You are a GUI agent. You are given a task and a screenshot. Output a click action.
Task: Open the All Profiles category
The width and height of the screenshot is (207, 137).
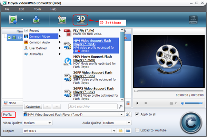pos(42,54)
